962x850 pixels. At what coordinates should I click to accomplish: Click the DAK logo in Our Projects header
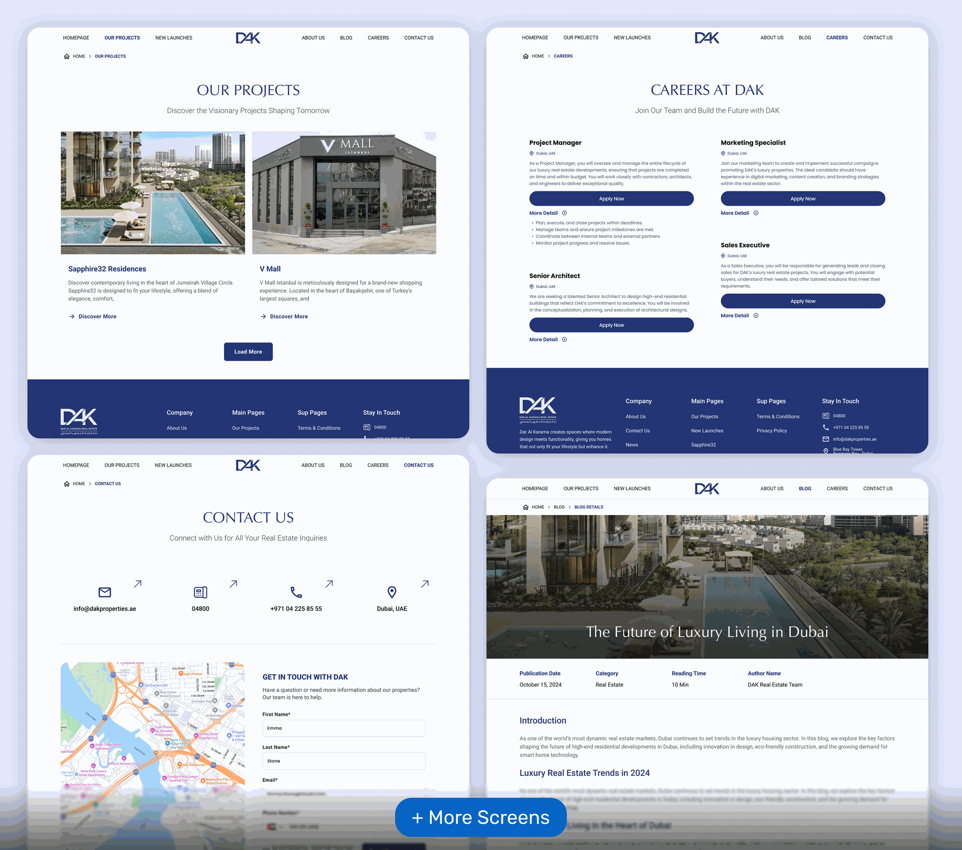(x=248, y=38)
